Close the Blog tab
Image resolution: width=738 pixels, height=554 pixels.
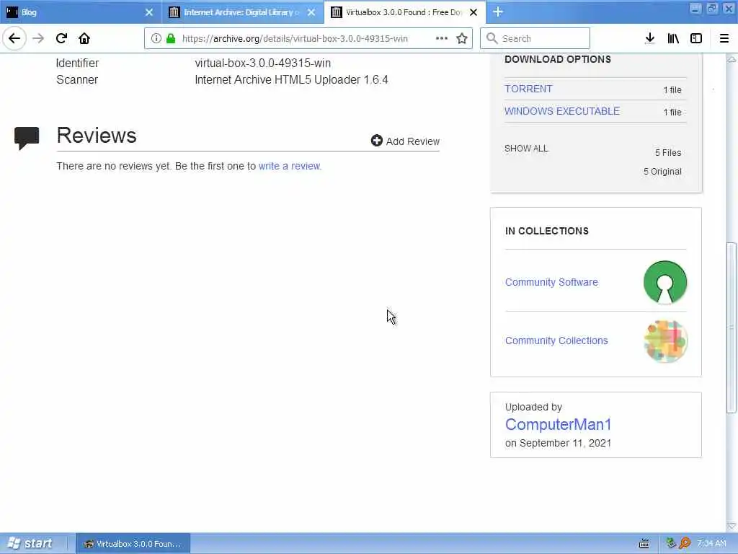coord(148,12)
